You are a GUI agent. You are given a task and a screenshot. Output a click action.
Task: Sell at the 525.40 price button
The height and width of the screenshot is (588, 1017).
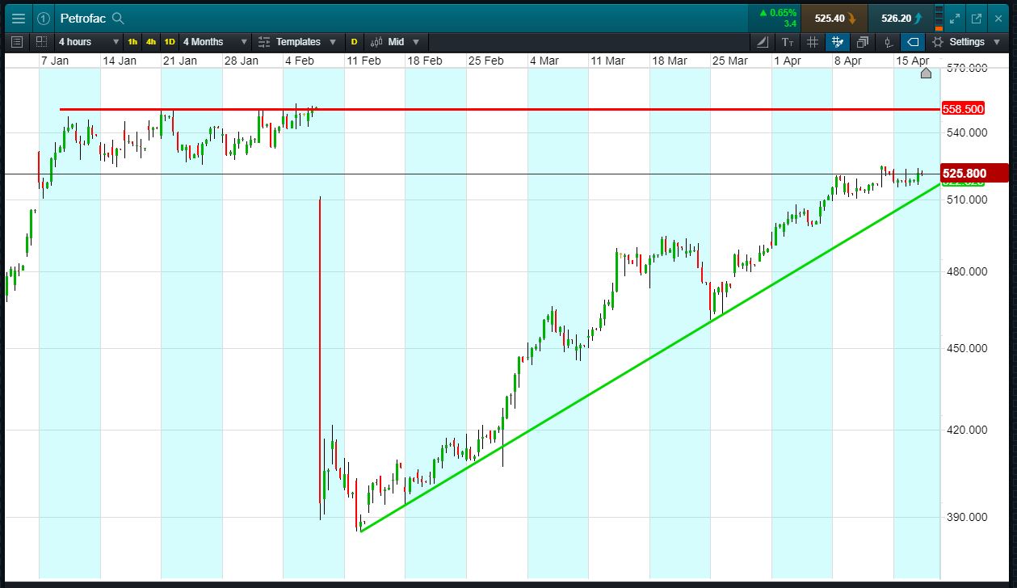(x=834, y=18)
